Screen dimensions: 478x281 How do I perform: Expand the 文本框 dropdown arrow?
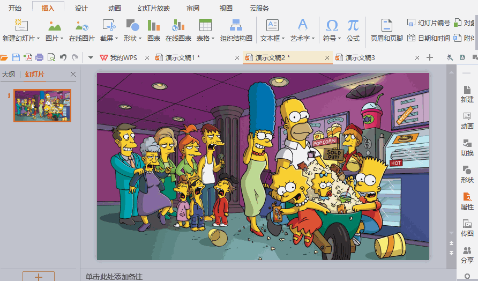pyautogui.click(x=283, y=39)
